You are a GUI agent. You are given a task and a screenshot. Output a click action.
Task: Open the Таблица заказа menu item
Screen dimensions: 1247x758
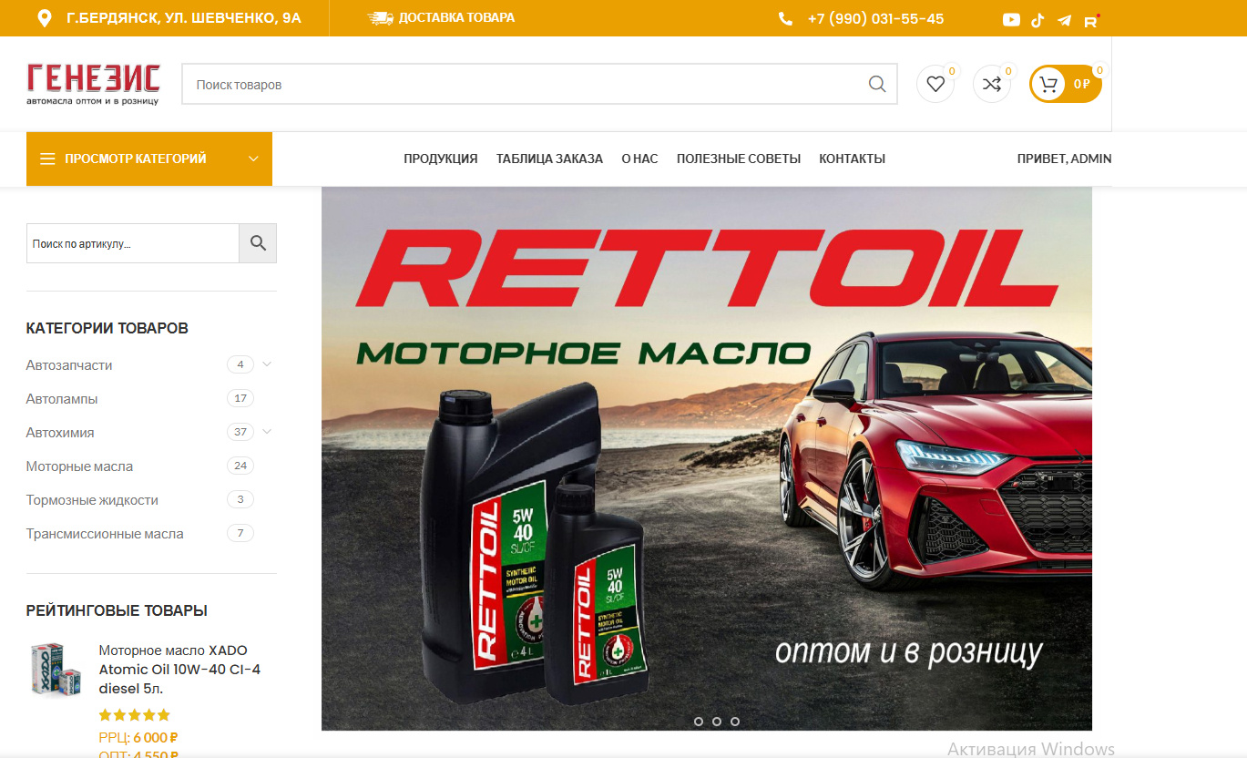[x=549, y=159]
